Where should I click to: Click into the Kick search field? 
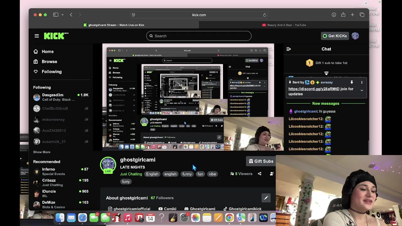[199, 36]
